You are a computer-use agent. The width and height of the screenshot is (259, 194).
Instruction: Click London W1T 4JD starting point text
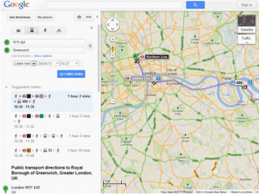click(25, 188)
